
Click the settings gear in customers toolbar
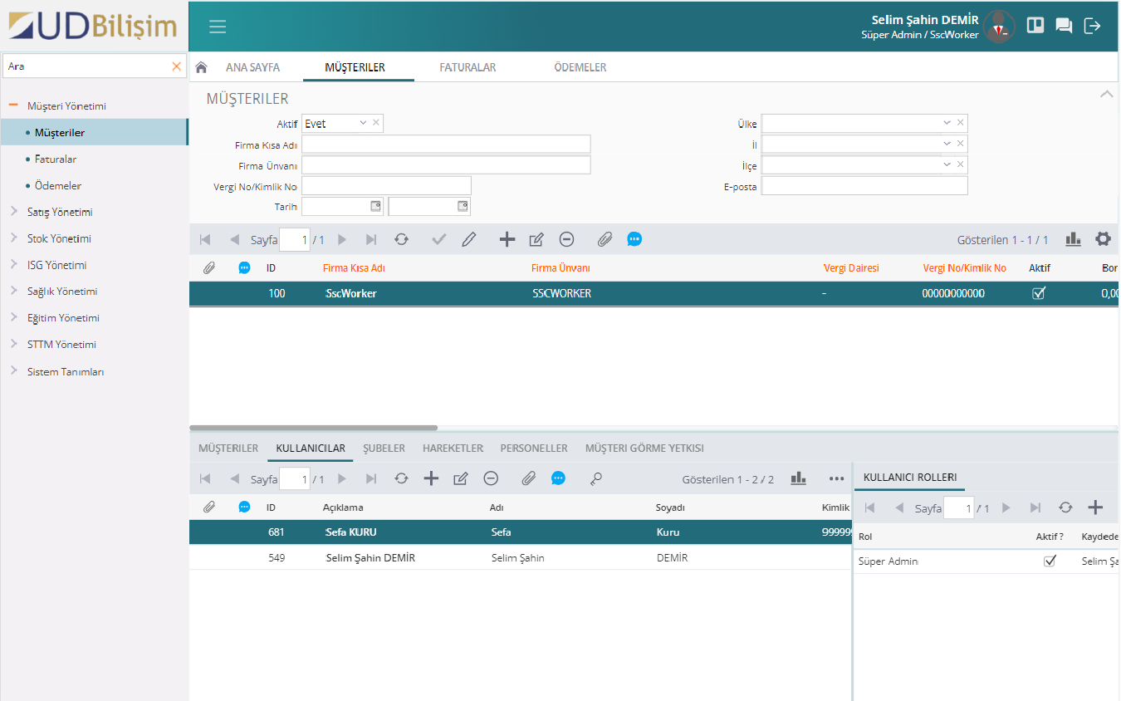click(1103, 239)
